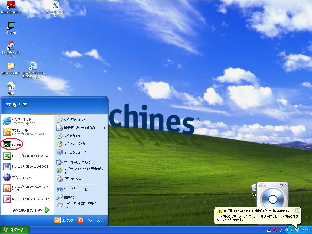Click the 立教大学 user name header
312x234 pixels.
[x=17, y=105]
